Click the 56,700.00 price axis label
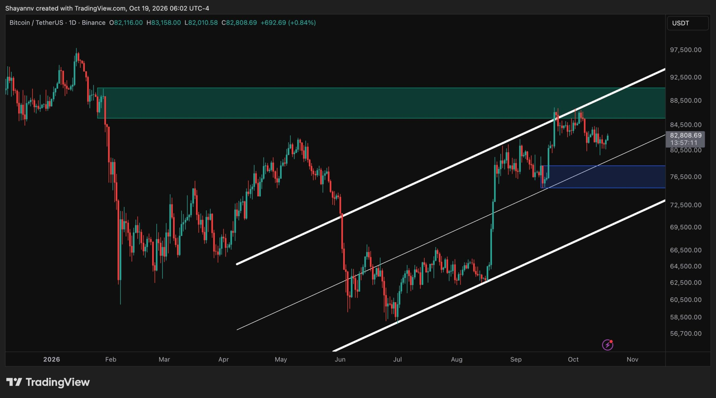The width and height of the screenshot is (716, 398). (686, 333)
